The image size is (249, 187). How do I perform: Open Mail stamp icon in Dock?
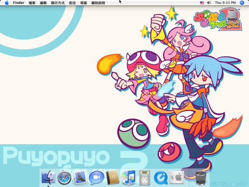coord(80,177)
